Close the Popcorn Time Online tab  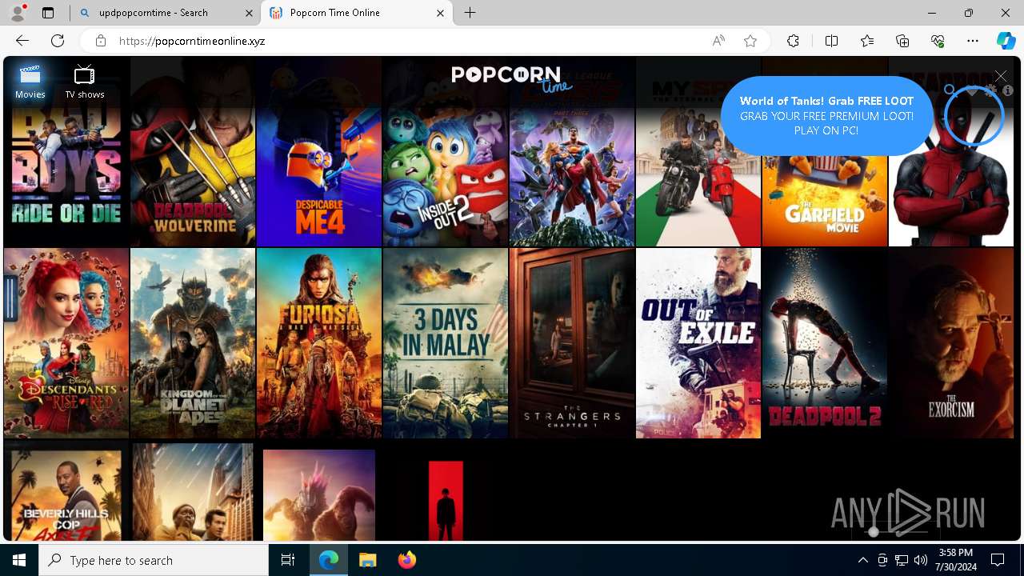pyautogui.click(x=441, y=13)
